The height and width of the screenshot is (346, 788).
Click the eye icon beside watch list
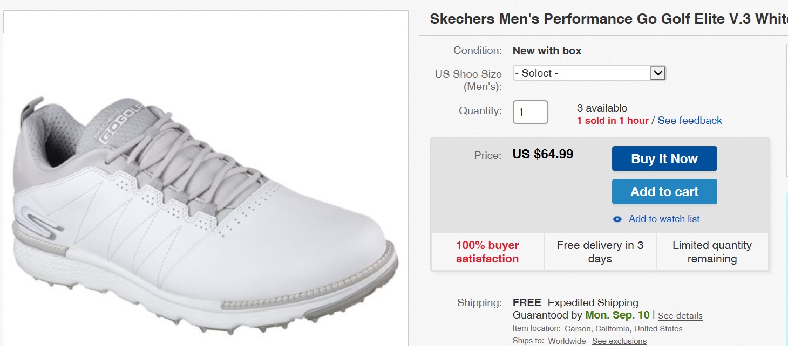click(617, 219)
